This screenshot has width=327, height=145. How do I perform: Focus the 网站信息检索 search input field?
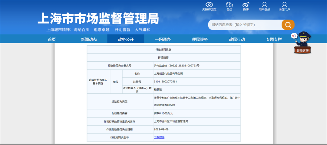tap(245, 25)
